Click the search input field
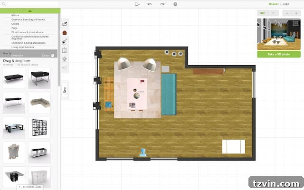Image resolution: width=304 pixels, height=190 pixels. pyautogui.click(x=30, y=4)
